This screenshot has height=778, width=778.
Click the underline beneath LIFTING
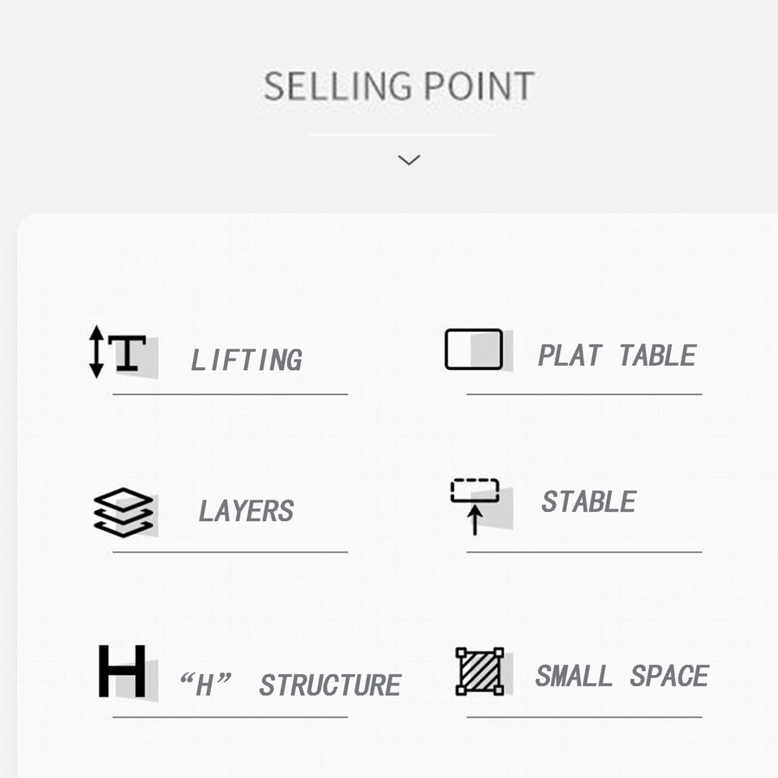(x=230, y=394)
